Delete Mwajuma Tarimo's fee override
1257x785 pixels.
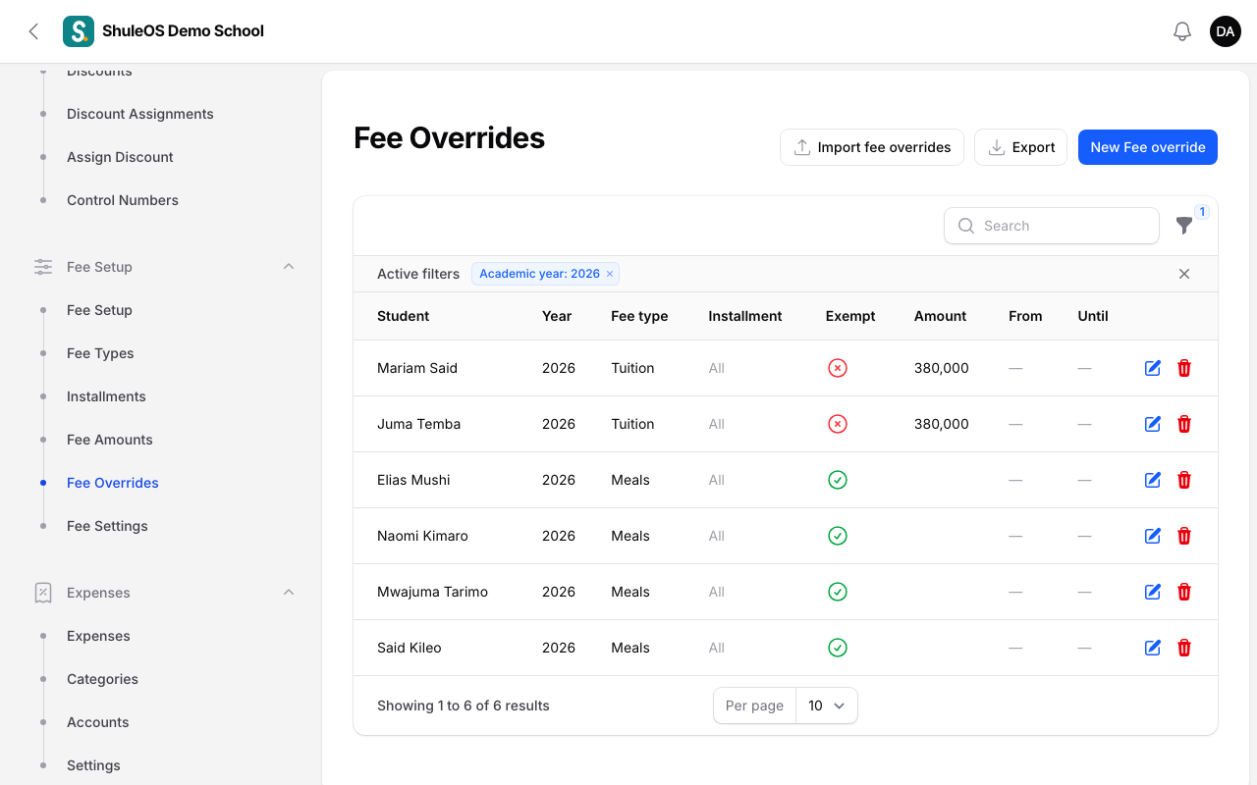(x=1184, y=592)
